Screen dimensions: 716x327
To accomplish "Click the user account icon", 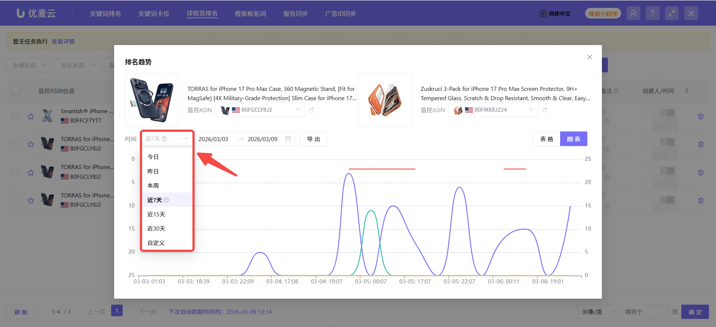I will (x=633, y=14).
